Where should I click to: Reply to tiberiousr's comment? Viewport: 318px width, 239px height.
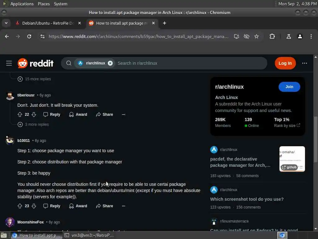(52, 115)
